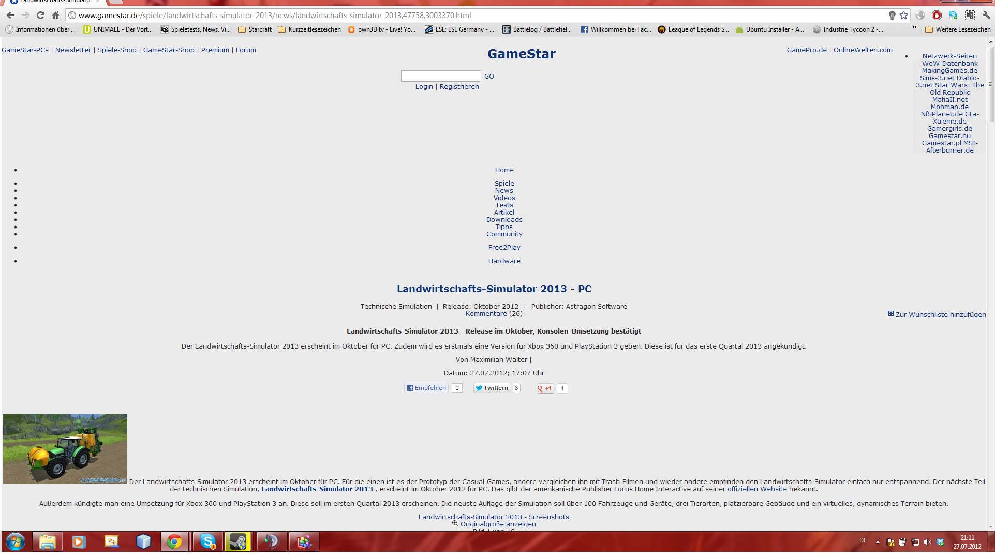Screen dimensions: 995x558
Task: Click the GO search button
Action: [x=489, y=77]
